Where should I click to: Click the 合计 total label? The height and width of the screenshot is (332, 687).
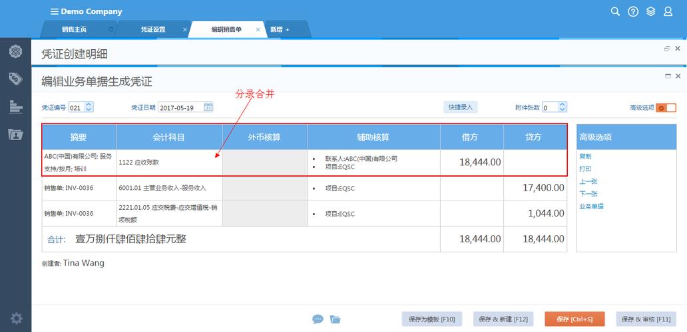point(57,240)
